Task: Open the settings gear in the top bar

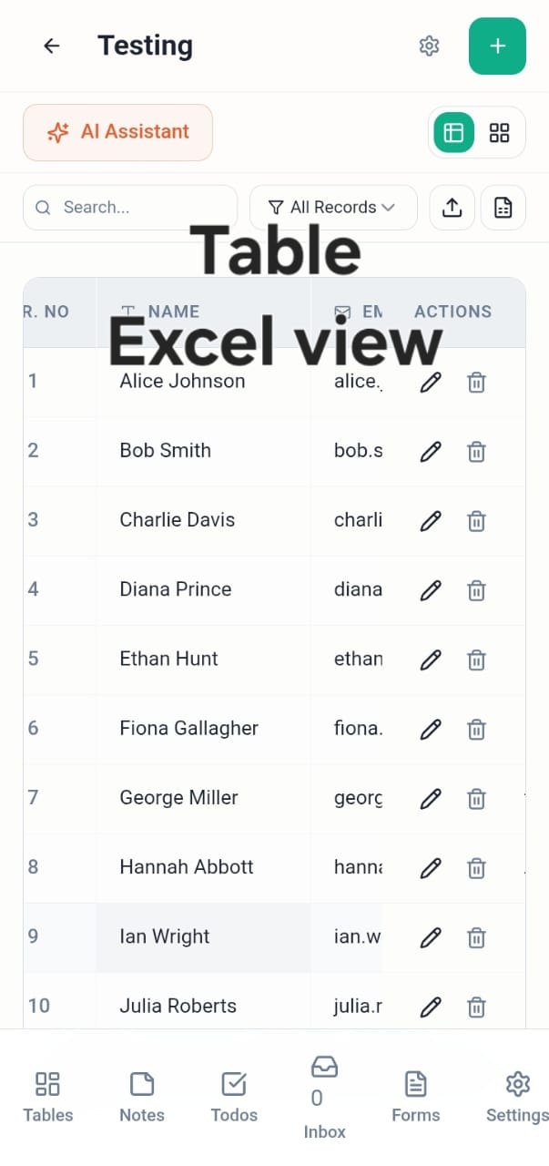Action: 429,46
